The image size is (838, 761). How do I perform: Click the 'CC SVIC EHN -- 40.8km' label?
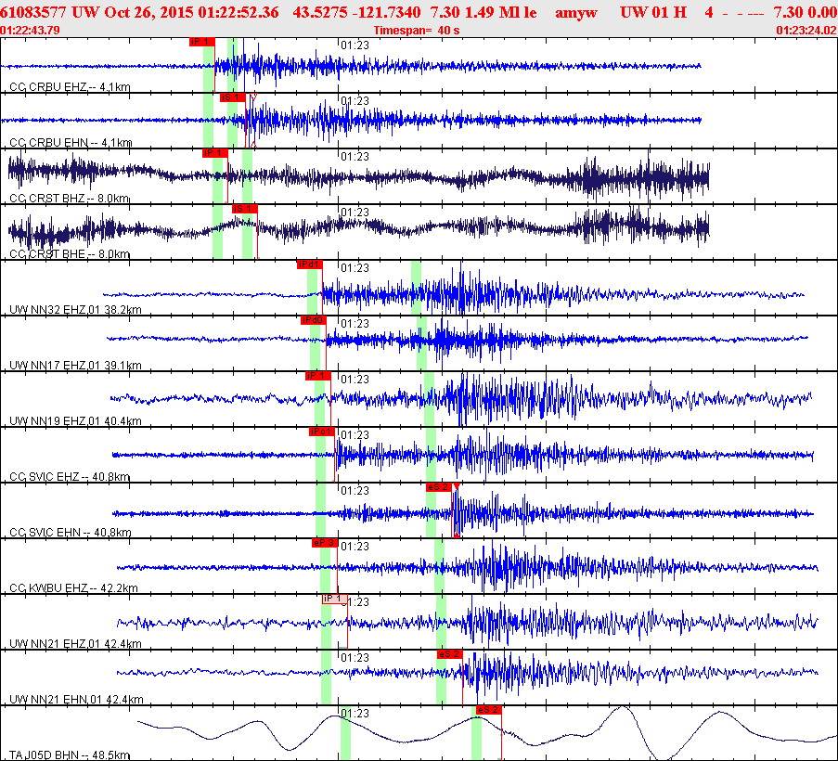(71, 533)
